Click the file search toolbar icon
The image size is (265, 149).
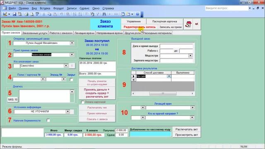click(x=20, y=14)
